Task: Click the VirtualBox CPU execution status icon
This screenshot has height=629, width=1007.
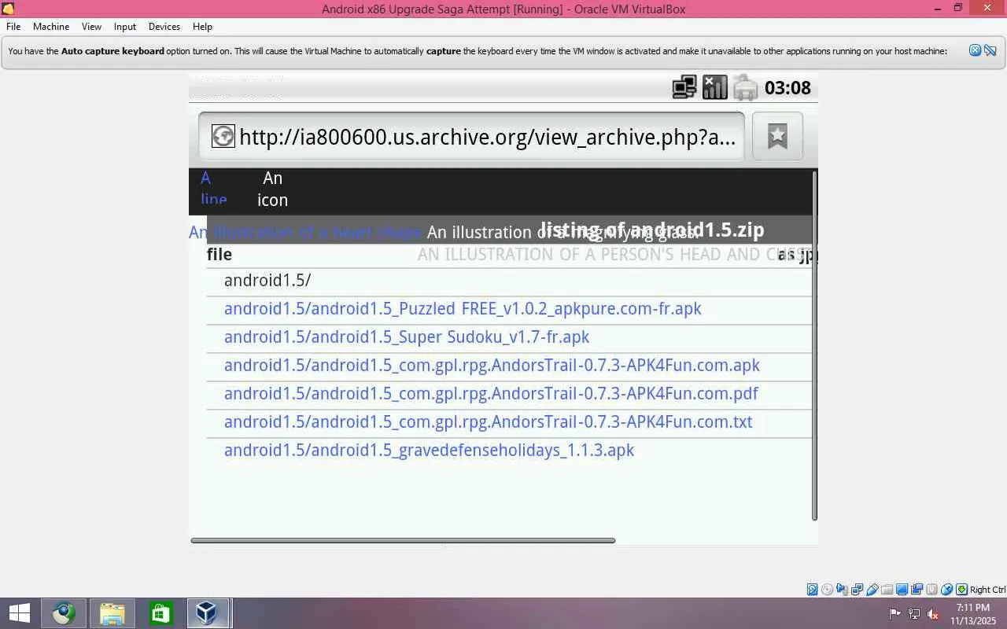Action: 932,590
